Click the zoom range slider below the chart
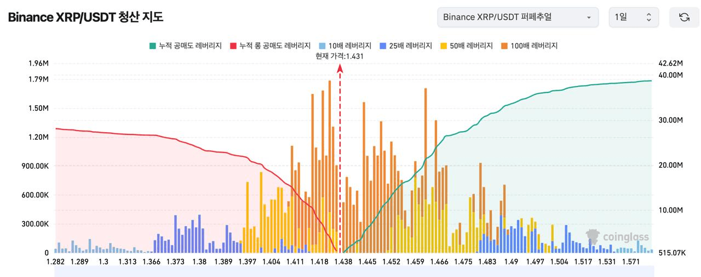This screenshot has height=277, width=701. (x=354, y=271)
